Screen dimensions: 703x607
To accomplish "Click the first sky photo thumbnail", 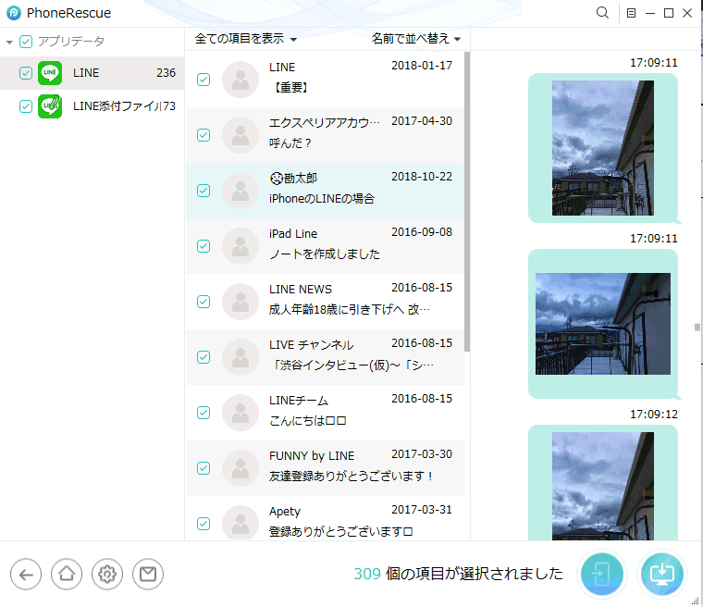I will [x=602, y=148].
